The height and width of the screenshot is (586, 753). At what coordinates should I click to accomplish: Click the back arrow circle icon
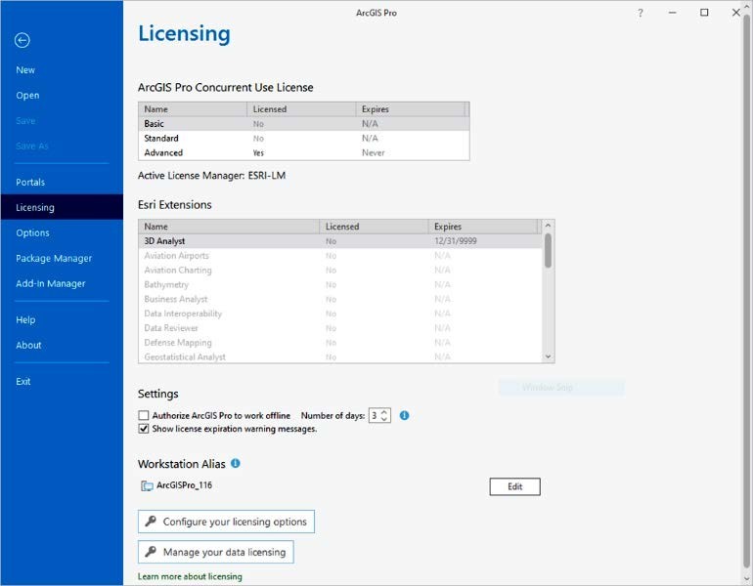22,40
